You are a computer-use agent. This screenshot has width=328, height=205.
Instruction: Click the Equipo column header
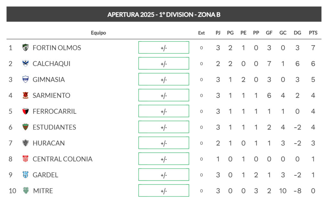click(98, 33)
